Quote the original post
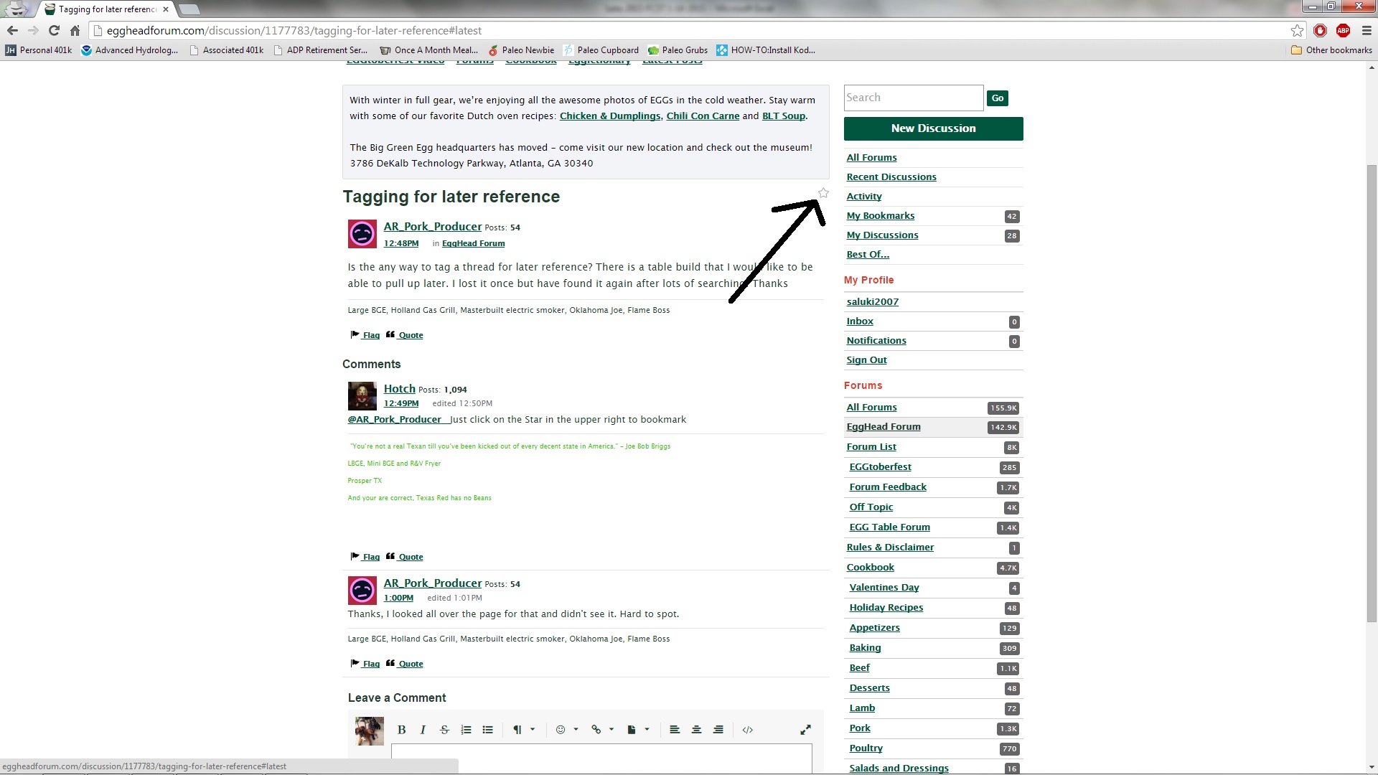1378x775 pixels. point(405,334)
